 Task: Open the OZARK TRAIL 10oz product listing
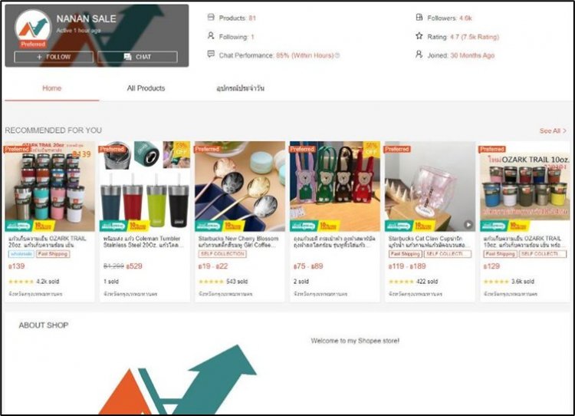tap(525, 242)
